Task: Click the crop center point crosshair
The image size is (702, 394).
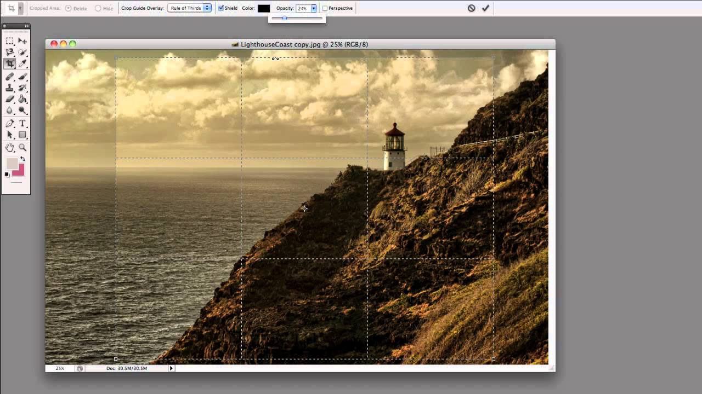Action: point(304,208)
